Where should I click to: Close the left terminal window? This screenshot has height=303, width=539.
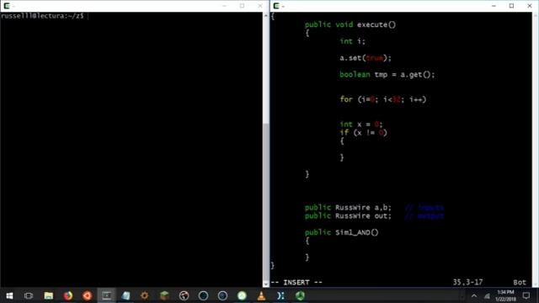coord(260,6)
